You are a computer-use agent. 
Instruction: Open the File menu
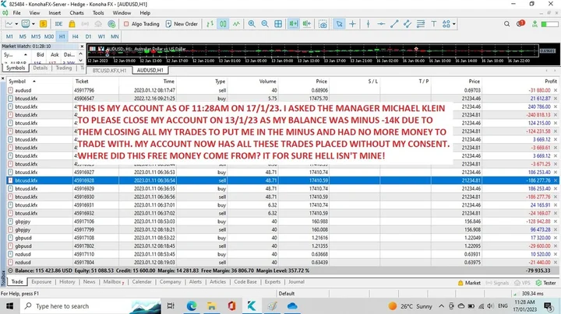17,13
